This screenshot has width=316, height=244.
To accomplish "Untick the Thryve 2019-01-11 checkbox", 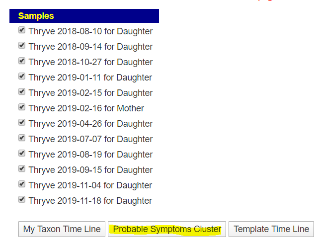I will coord(22,77).
